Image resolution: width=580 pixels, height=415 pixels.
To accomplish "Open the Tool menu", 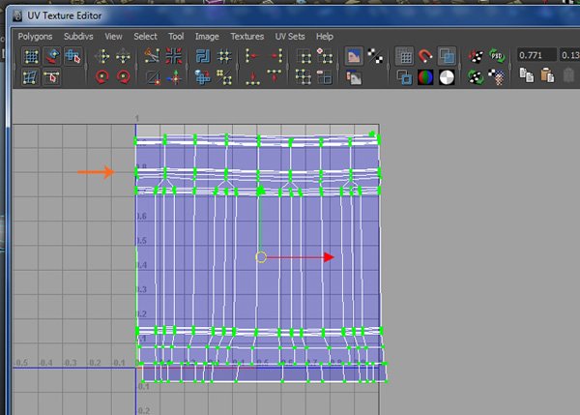I will [x=176, y=37].
